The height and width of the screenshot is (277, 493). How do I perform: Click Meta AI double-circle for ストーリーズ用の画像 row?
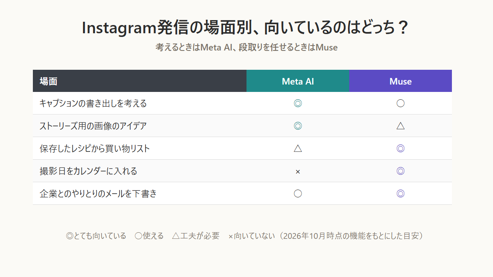[x=298, y=126]
